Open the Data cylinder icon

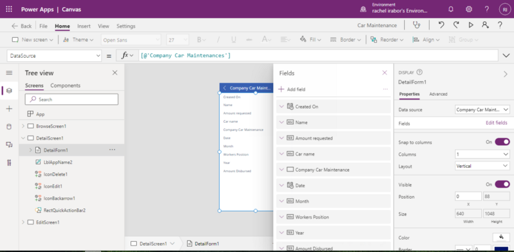tap(9, 127)
